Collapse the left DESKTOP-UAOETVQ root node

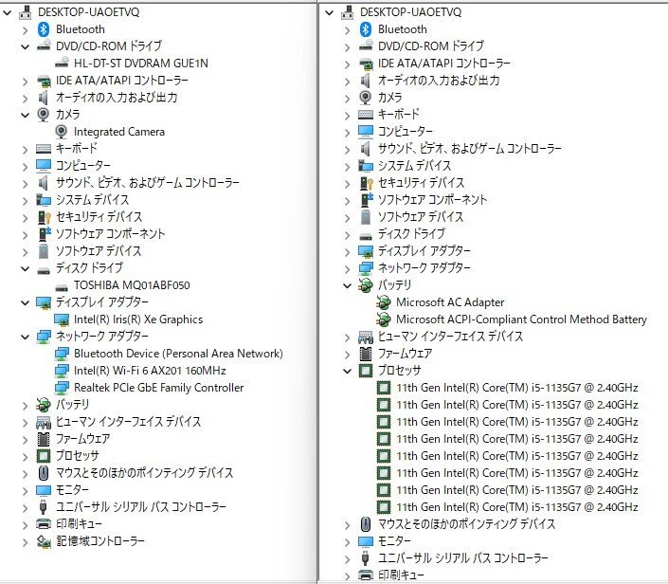pos(8,12)
